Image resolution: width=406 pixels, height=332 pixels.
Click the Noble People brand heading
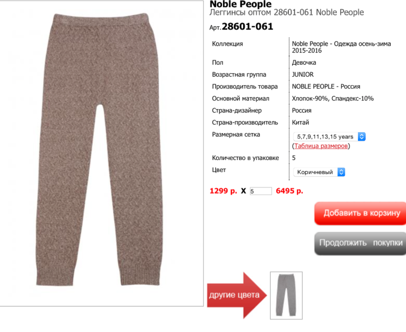point(240,4)
